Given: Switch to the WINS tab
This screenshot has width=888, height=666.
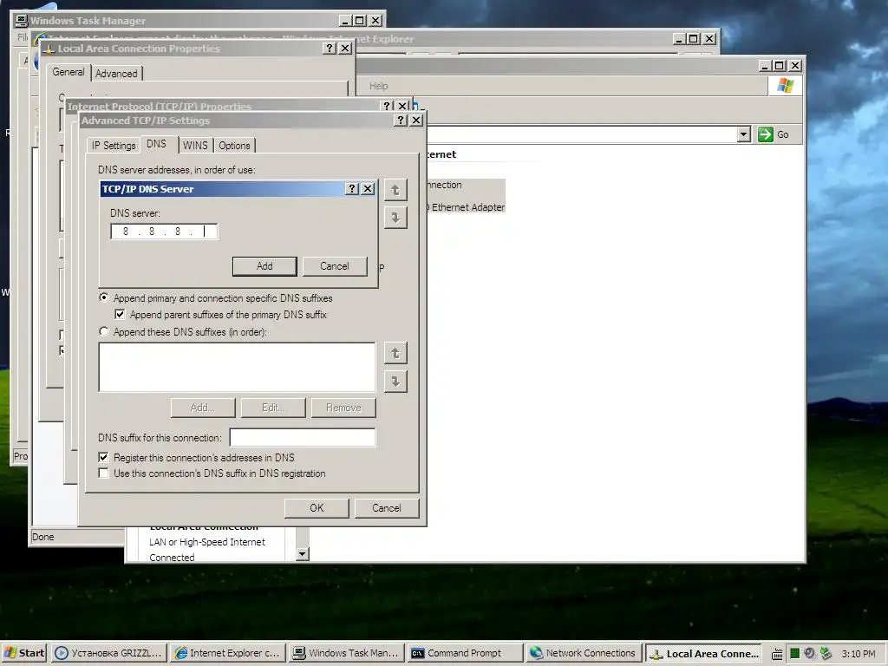Looking at the screenshot, I should (195, 146).
